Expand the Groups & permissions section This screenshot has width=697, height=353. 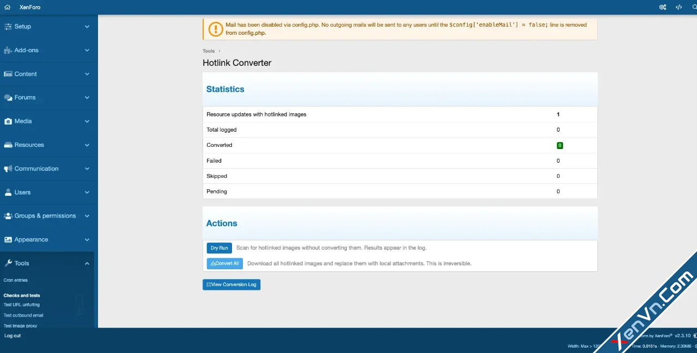(x=87, y=216)
